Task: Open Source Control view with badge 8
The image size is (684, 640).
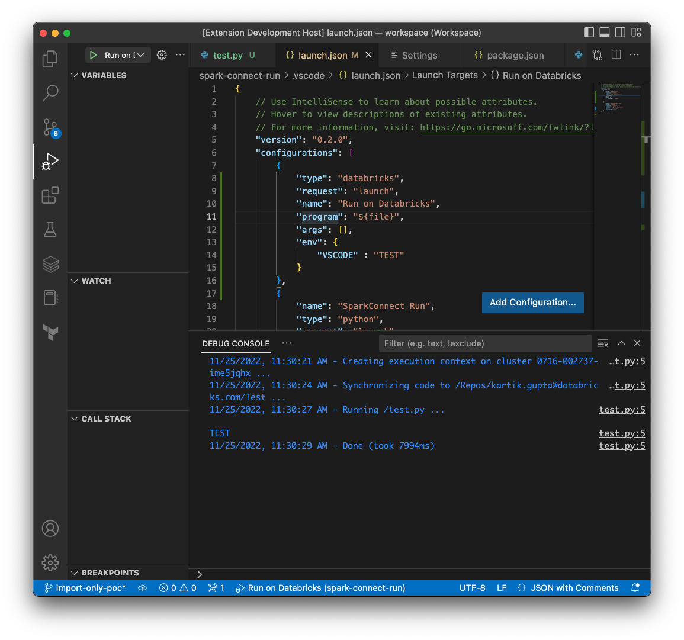Action: pyautogui.click(x=50, y=128)
